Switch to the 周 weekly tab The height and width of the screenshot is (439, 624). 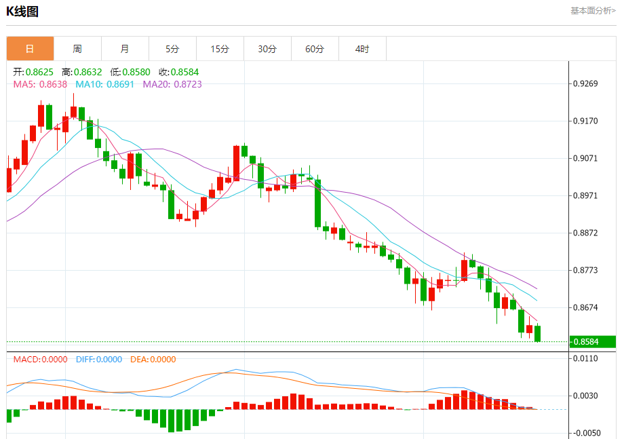77,49
